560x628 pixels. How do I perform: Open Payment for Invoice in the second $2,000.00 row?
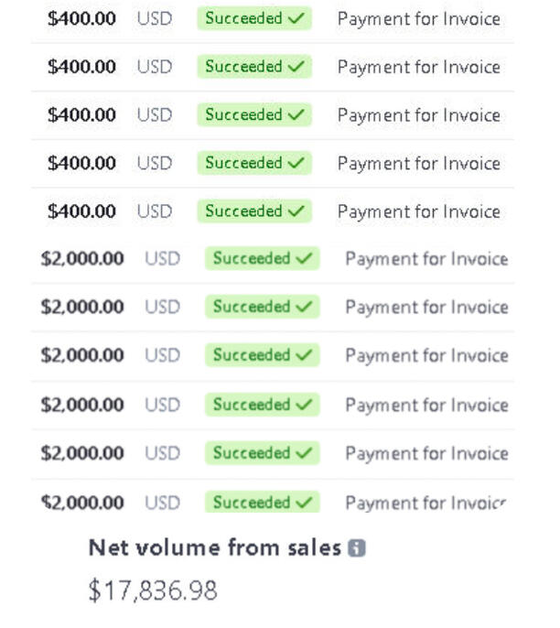click(x=425, y=308)
